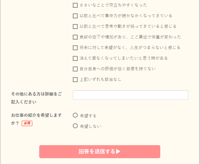Check the '食欲の低下や増加があり、ここ最近で体重が変わった' box
The width and height of the screenshot is (200, 164).
tap(75, 37)
